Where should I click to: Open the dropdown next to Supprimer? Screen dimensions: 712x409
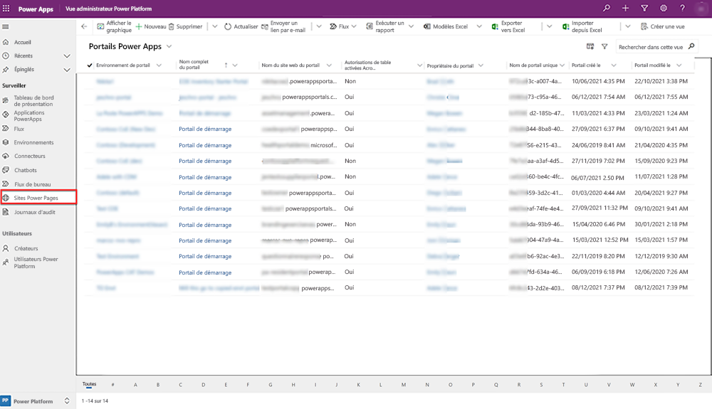tap(215, 26)
